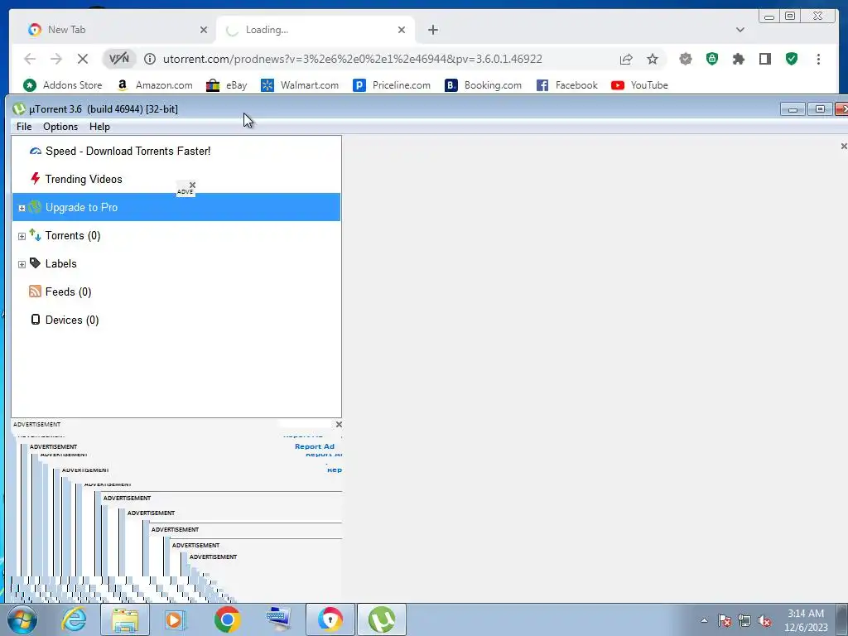Close the small ad over Upgrade to Pro
This screenshot has width=848, height=636.
[192, 185]
